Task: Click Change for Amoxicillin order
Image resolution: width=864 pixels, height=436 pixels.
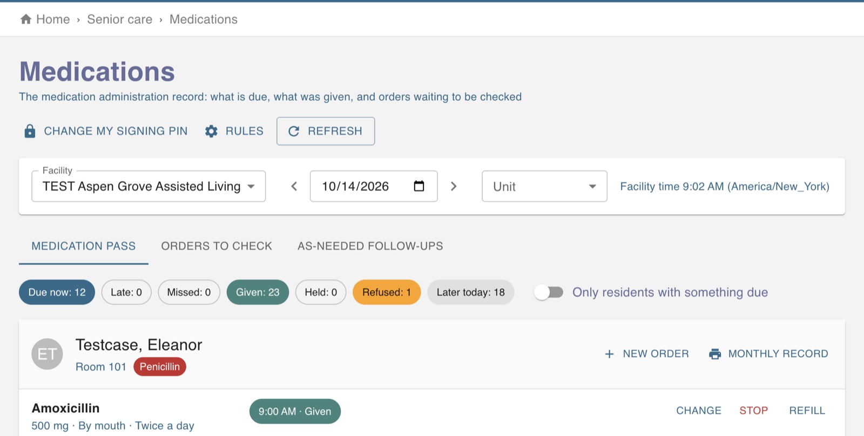Action: 699,411
